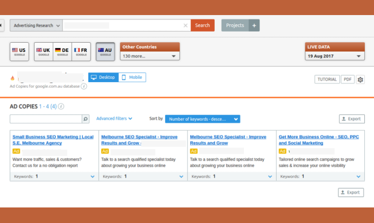Select the AU Google database
The height and width of the screenshot is (223, 374).
105,52
